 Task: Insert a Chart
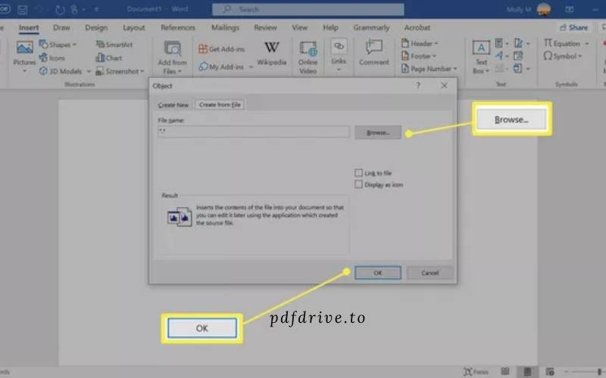(108, 58)
